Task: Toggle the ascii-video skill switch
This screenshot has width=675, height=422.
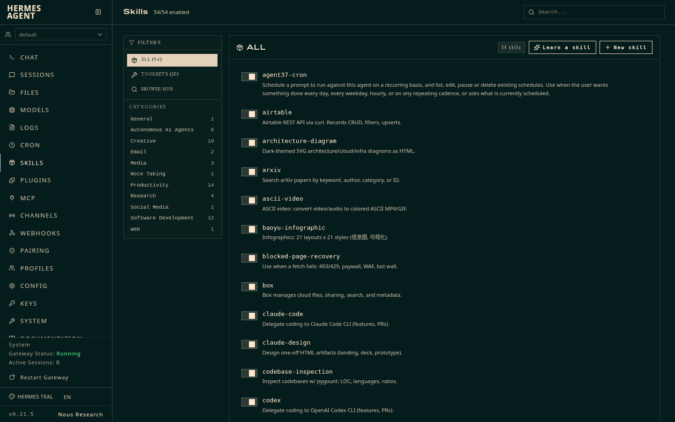Action: pyautogui.click(x=249, y=200)
